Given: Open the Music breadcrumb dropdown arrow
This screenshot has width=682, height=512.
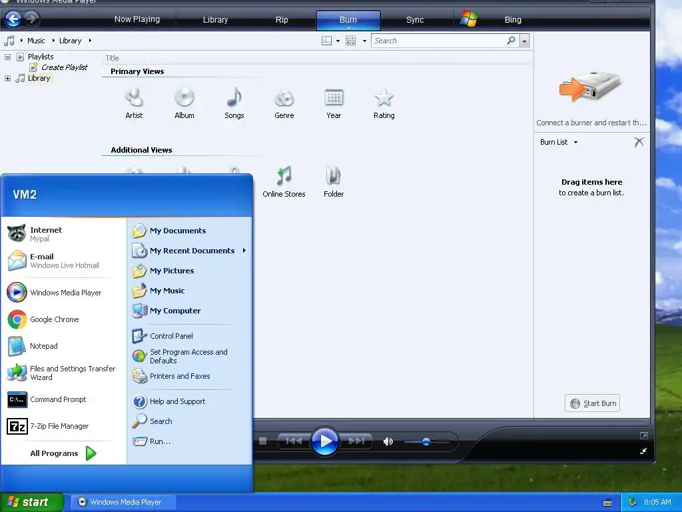Looking at the screenshot, I should point(53,41).
